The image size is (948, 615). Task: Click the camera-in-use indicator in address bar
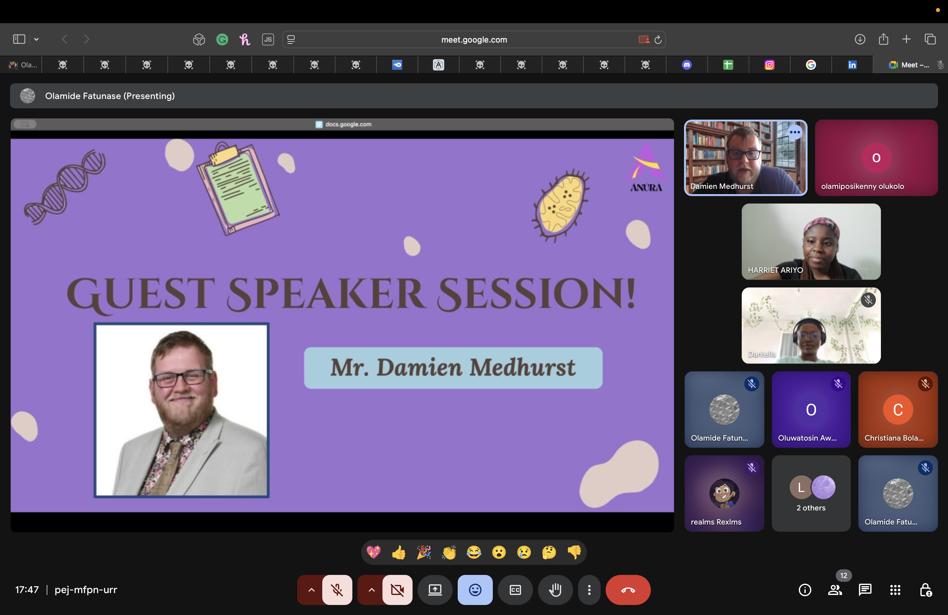644,39
